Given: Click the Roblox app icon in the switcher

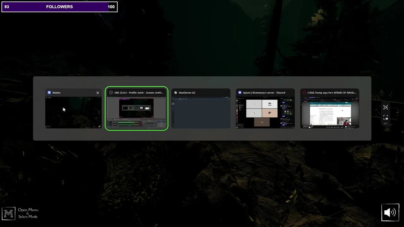Looking at the screenshot, I should coord(49,93).
